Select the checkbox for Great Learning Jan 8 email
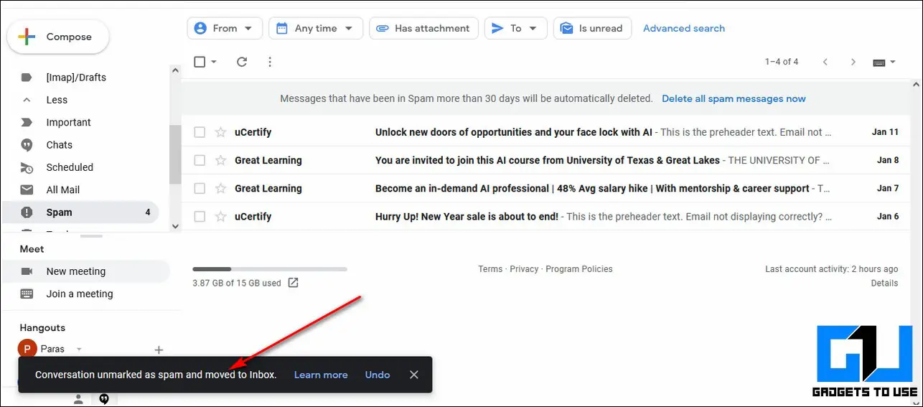Screen dimensions: 923x407 200,160
